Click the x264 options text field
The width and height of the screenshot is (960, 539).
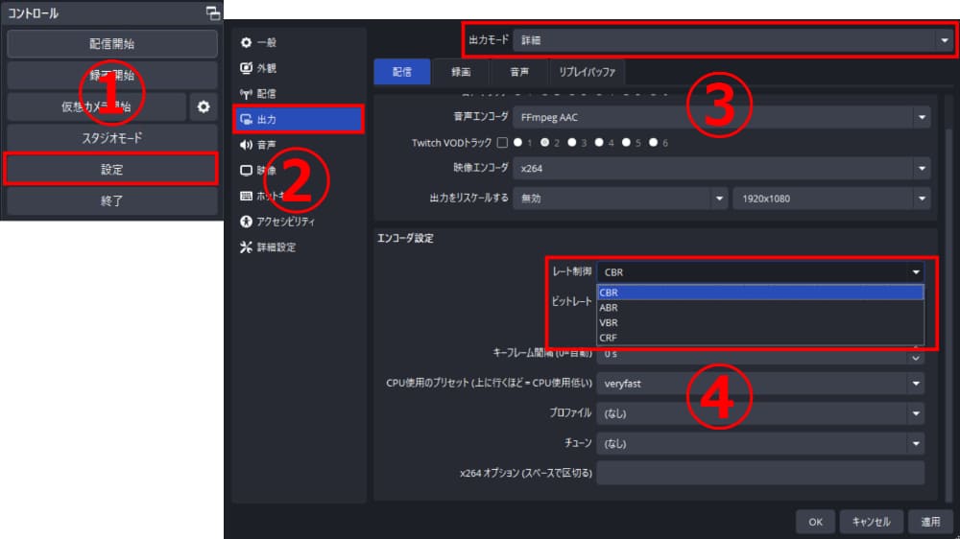click(x=760, y=473)
